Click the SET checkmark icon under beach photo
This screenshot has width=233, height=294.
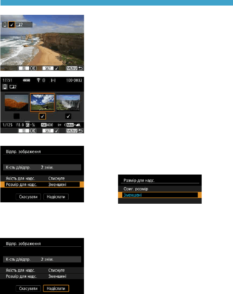pyautogui.click(x=50, y=68)
